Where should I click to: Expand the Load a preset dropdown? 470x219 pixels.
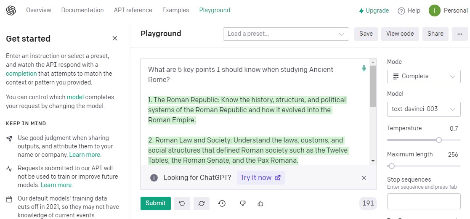point(286,34)
